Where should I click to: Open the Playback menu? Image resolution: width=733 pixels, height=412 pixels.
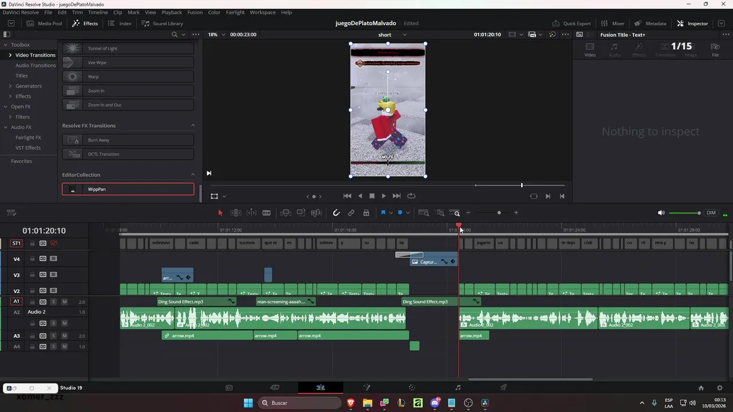pyautogui.click(x=171, y=12)
